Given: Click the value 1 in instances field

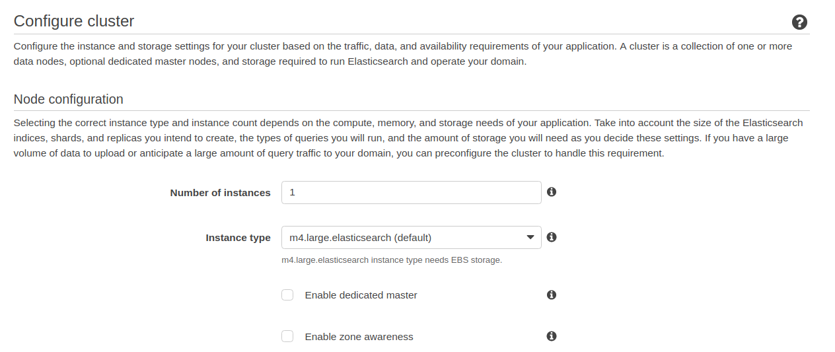Looking at the screenshot, I should pos(293,193).
